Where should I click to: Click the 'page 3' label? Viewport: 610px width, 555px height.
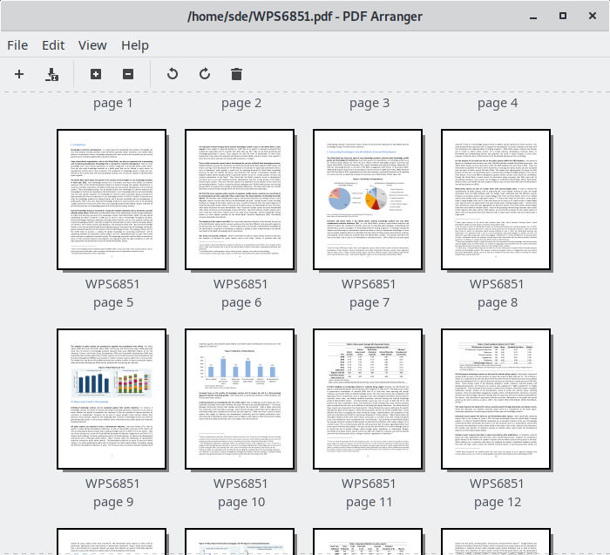[x=369, y=104]
